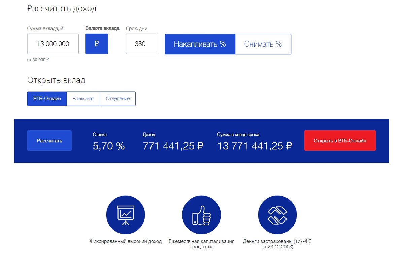
Task: Click the Доход label in blue bar
Action: (x=149, y=135)
